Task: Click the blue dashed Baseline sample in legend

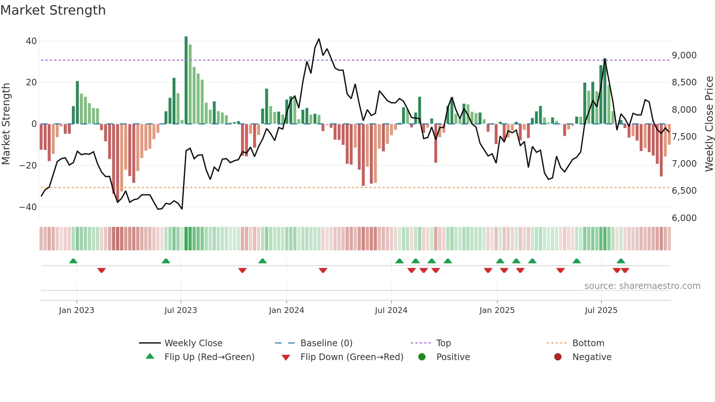Action: 285,343
